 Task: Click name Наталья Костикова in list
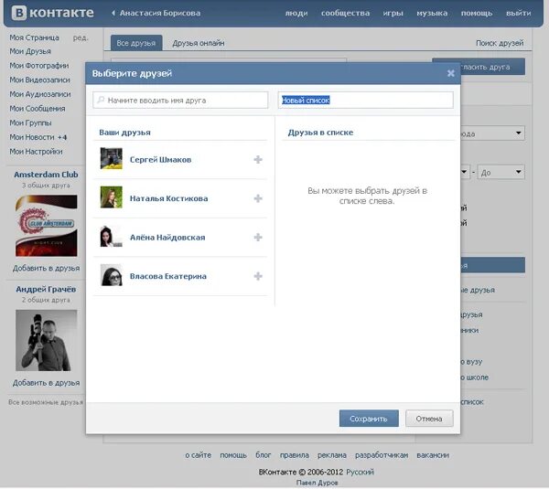[168, 198]
